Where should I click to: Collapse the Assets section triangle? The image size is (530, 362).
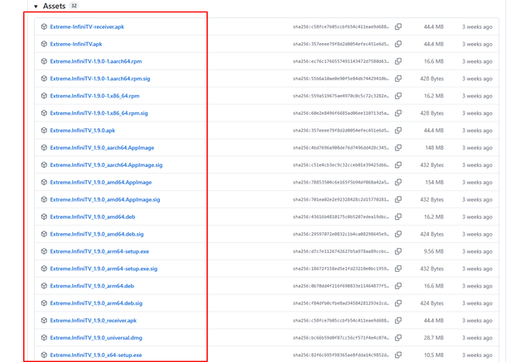[x=36, y=7]
